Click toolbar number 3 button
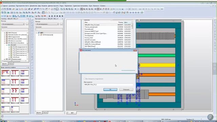Viewport: 217px width, 122px height. 55,16
